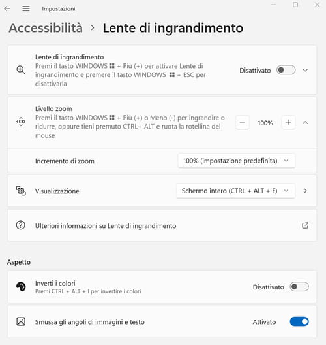Enable the Lente di ingrandimento toggle
The width and height of the screenshot is (326, 345).
tap(286, 70)
